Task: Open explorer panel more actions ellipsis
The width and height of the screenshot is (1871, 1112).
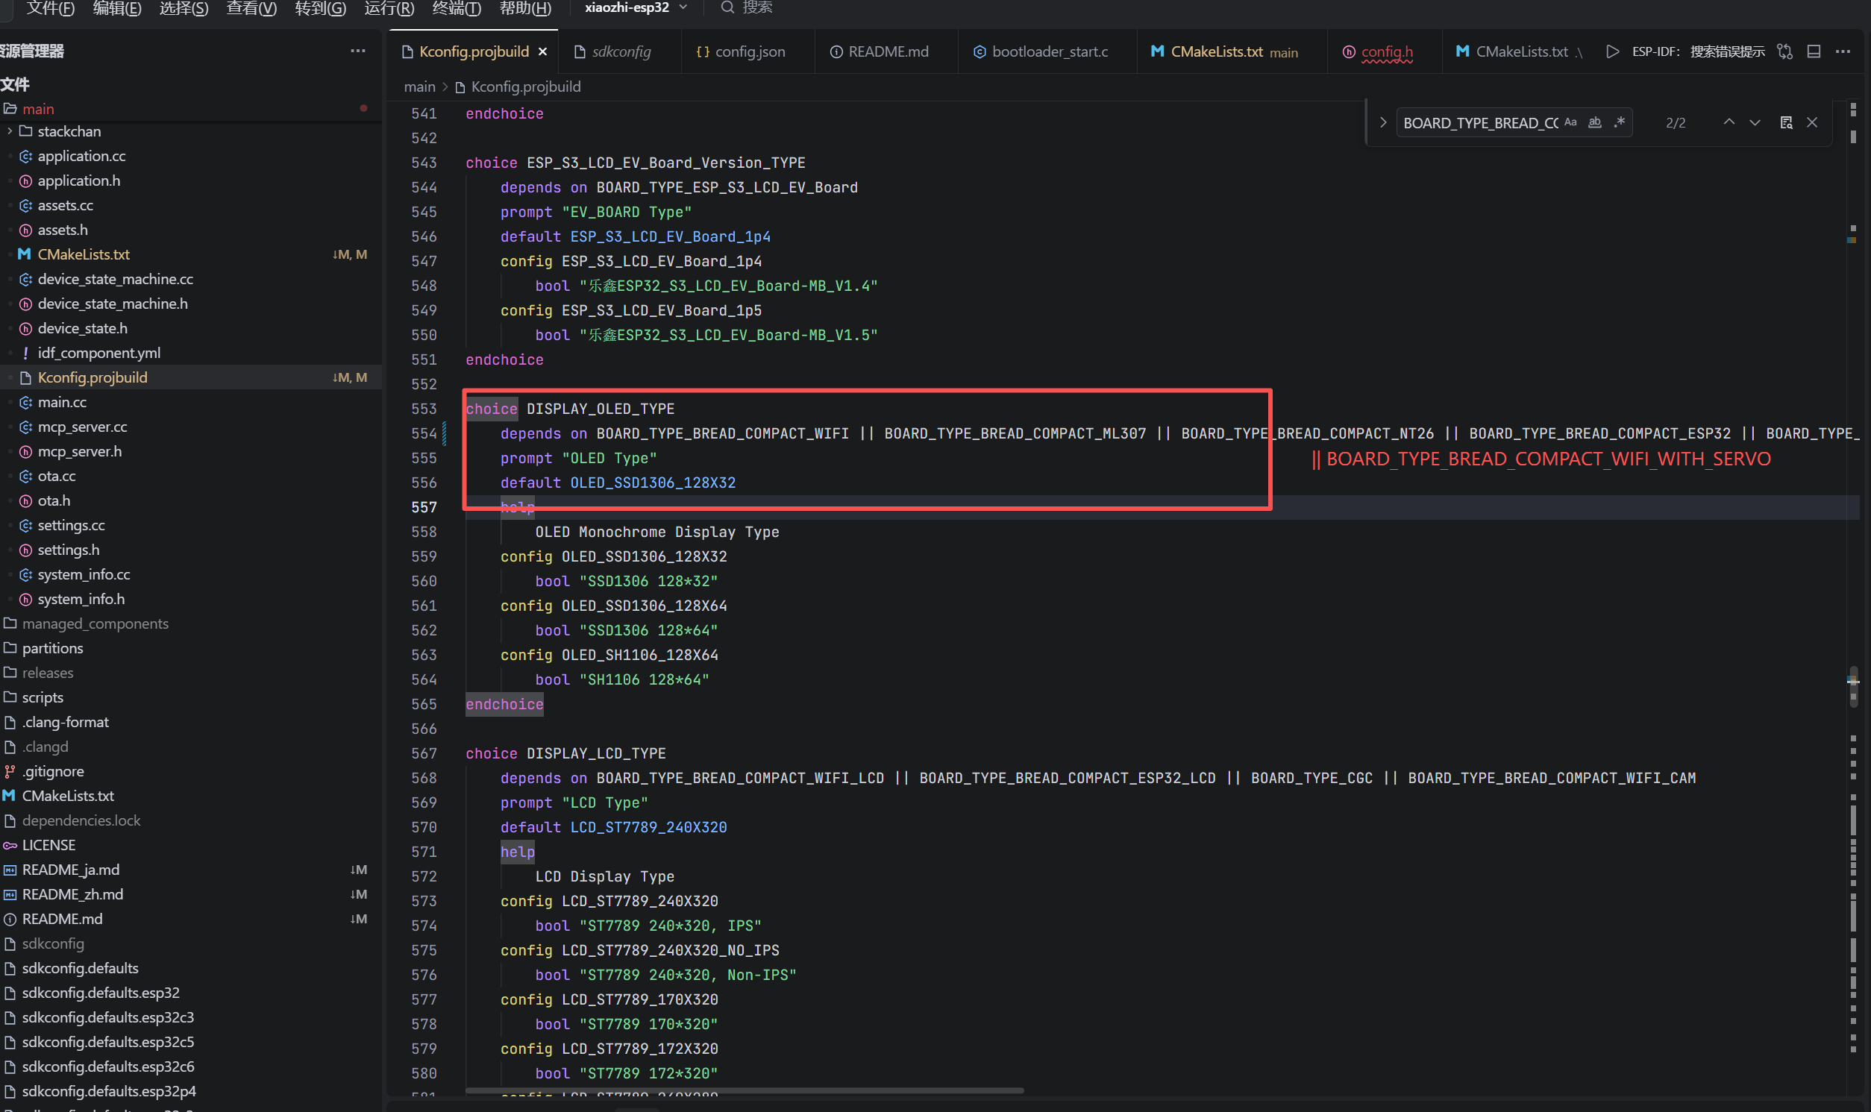Action: (x=358, y=51)
